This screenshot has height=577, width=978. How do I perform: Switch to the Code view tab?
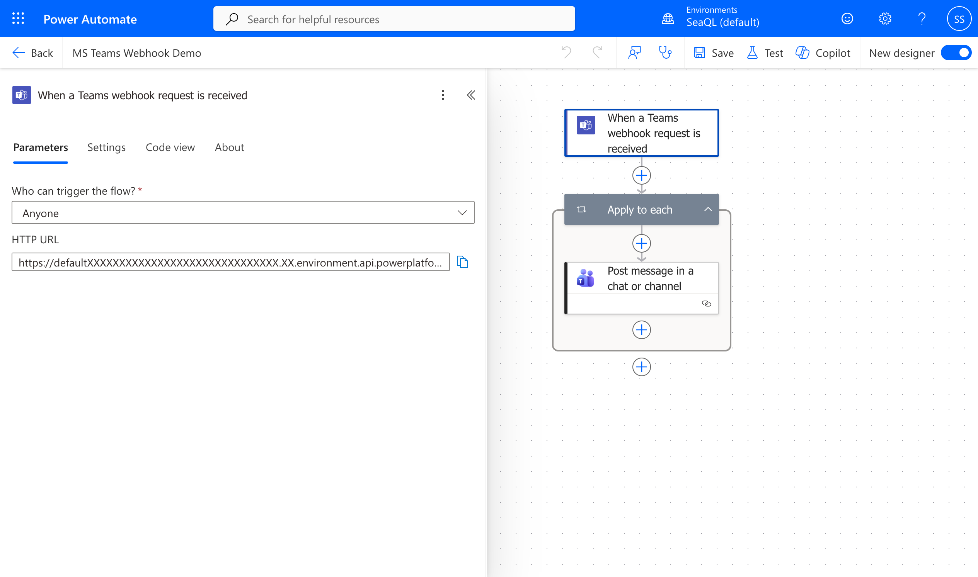(x=170, y=148)
